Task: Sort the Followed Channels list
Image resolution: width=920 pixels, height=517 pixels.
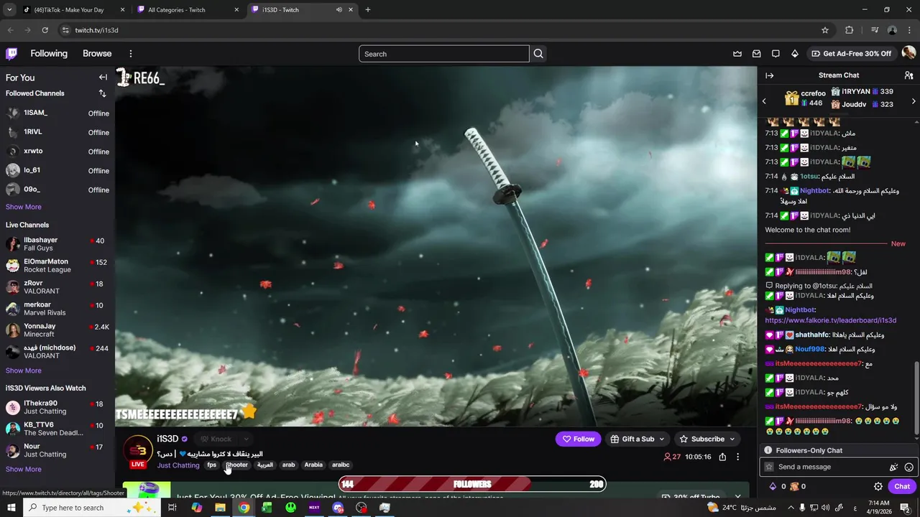Action: (x=102, y=93)
